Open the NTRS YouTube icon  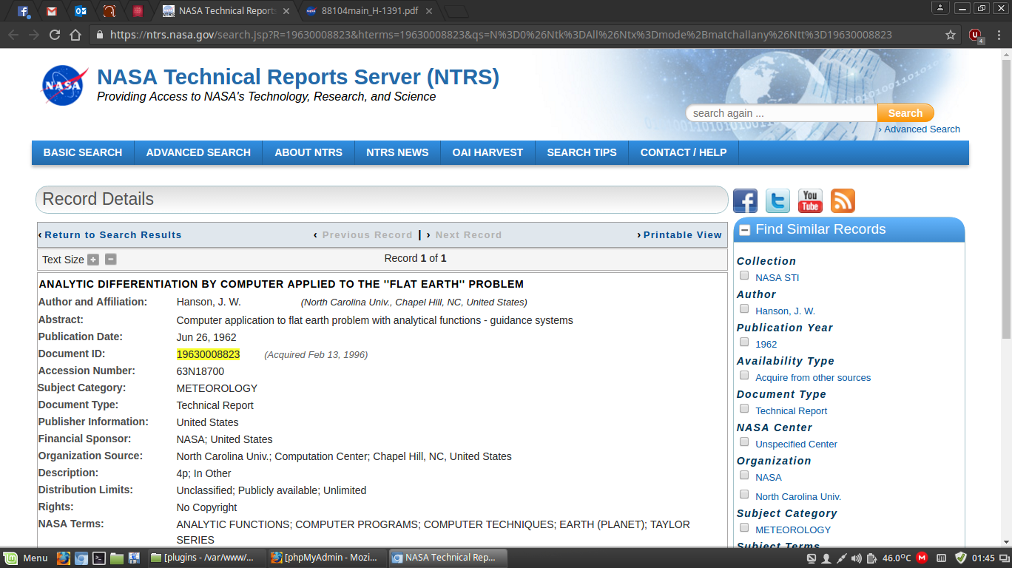[810, 201]
